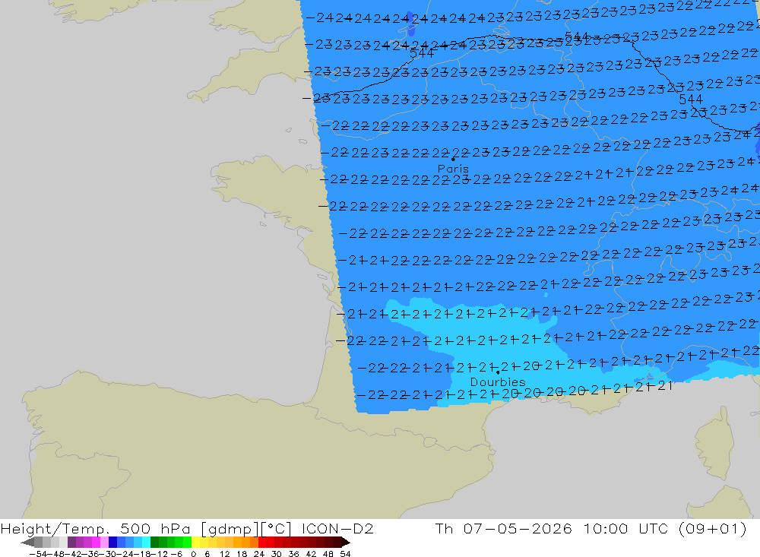Click the "Height/Temp." title text
The image size is (760, 557).
55,529
